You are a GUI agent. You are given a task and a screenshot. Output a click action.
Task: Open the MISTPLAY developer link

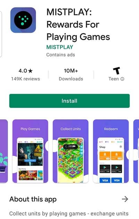pos(60,47)
